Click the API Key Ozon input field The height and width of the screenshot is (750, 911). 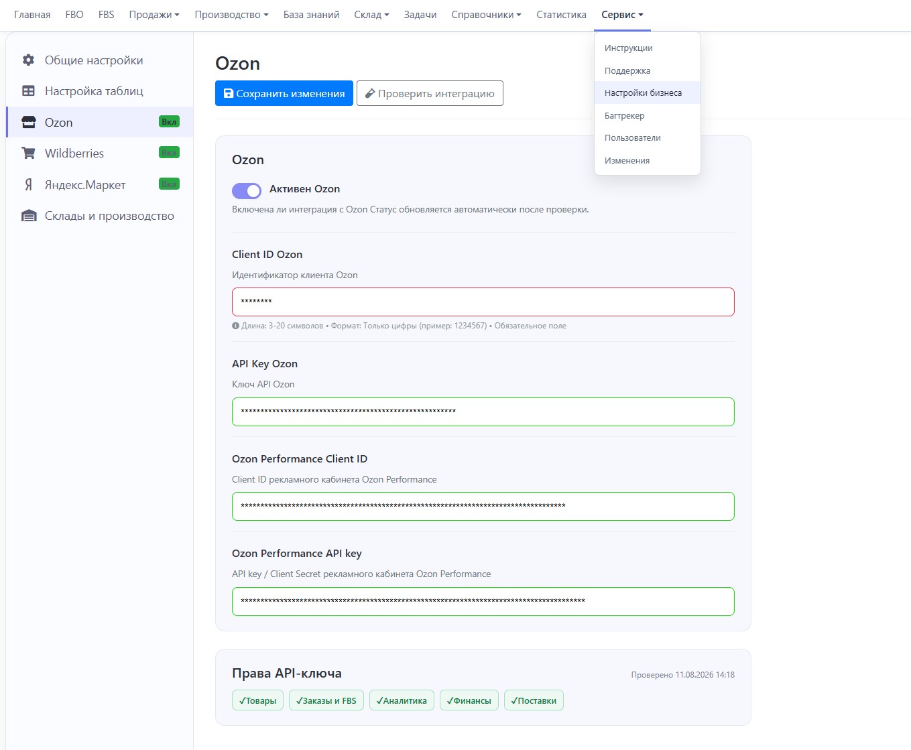click(483, 412)
